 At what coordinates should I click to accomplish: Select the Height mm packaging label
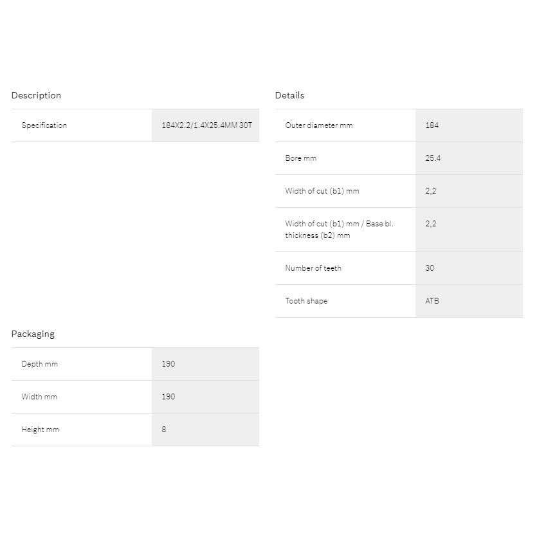40,430
